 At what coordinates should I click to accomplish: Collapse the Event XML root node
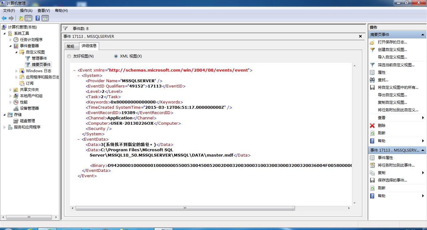[75, 70]
